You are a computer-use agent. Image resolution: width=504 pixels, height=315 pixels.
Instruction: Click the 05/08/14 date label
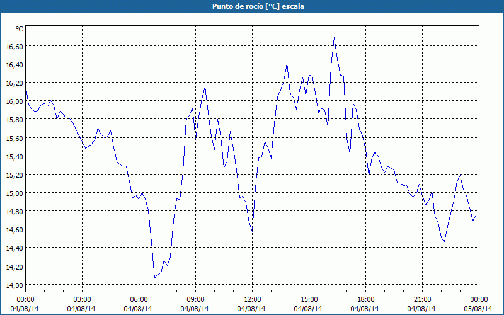pos(478,309)
